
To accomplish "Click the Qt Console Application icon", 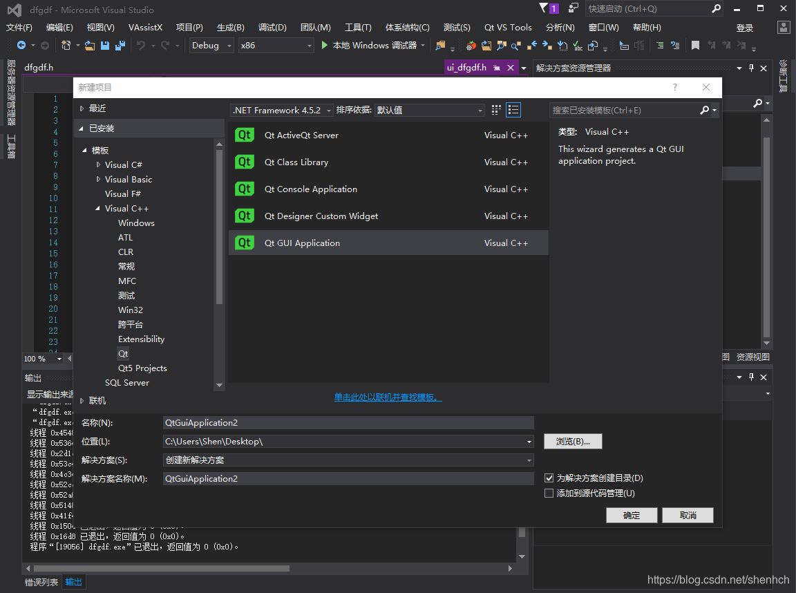I will pyautogui.click(x=245, y=189).
